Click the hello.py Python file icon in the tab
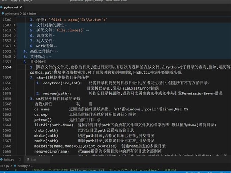The width and height of the screenshot is (231, 173). coord(1,159)
